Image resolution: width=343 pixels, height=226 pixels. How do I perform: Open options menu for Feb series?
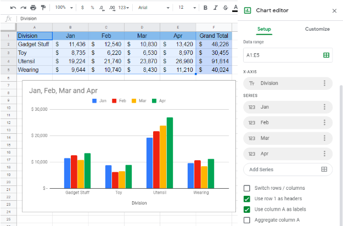tap(324, 122)
